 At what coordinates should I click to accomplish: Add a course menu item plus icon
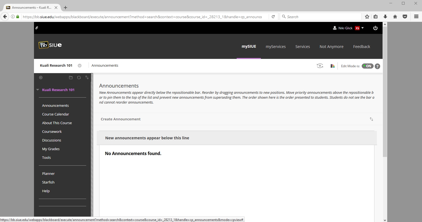[41, 78]
